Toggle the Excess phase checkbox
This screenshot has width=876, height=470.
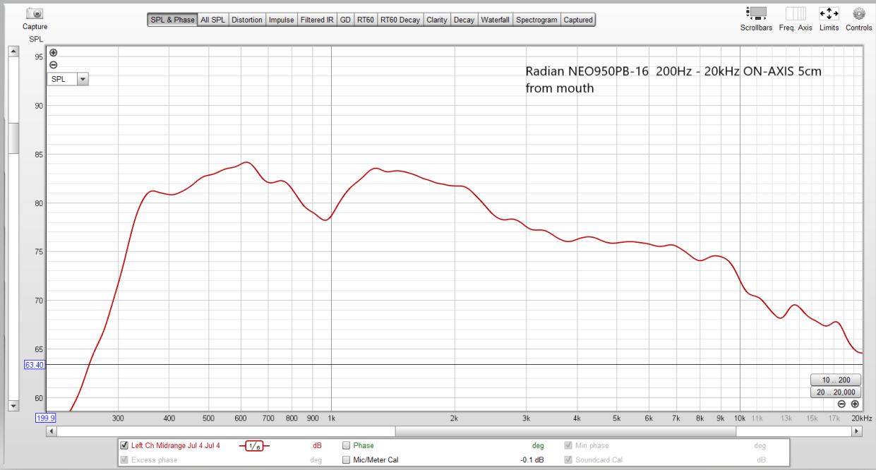tap(125, 459)
